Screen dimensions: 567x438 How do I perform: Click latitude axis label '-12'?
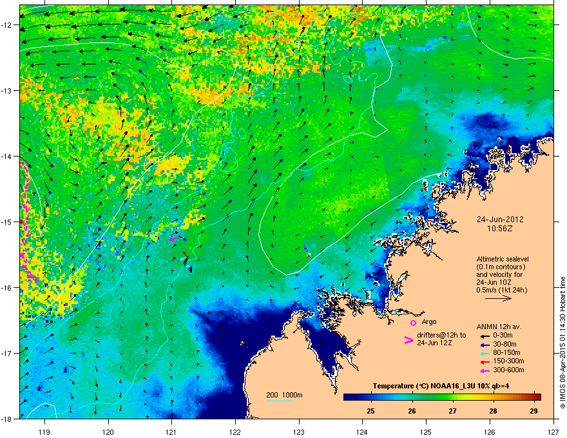point(6,25)
